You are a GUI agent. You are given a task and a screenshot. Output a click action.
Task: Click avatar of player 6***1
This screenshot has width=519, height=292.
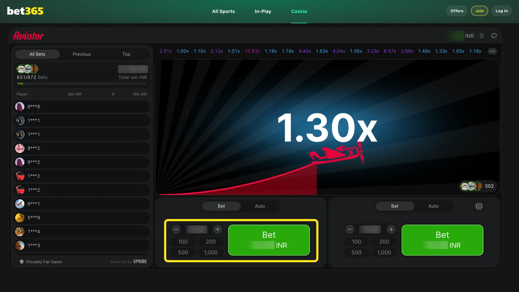pyautogui.click(x=20, y=204)
